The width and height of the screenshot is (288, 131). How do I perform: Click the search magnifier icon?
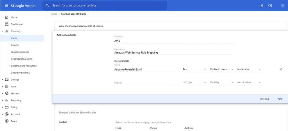coord(47,6)
